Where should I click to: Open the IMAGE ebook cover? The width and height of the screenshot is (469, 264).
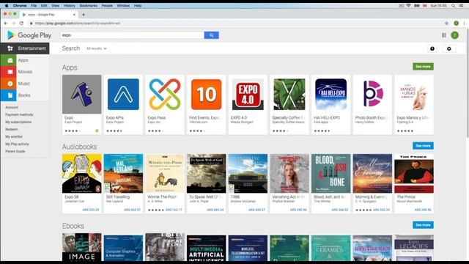click(x=81, y=247)
